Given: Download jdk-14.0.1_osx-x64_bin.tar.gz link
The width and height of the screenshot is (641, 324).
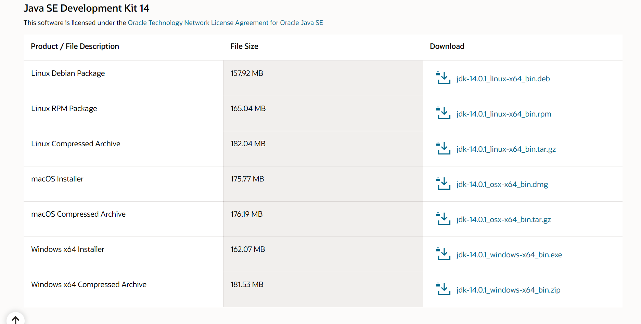Looking at the screenshot, I should (x=503, y=219).
